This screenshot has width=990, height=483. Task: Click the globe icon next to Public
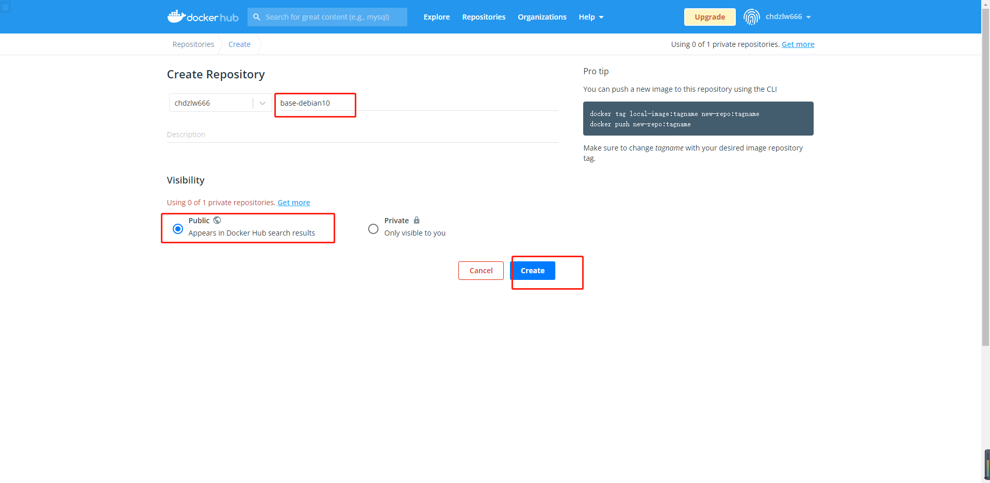coord(217,220)
